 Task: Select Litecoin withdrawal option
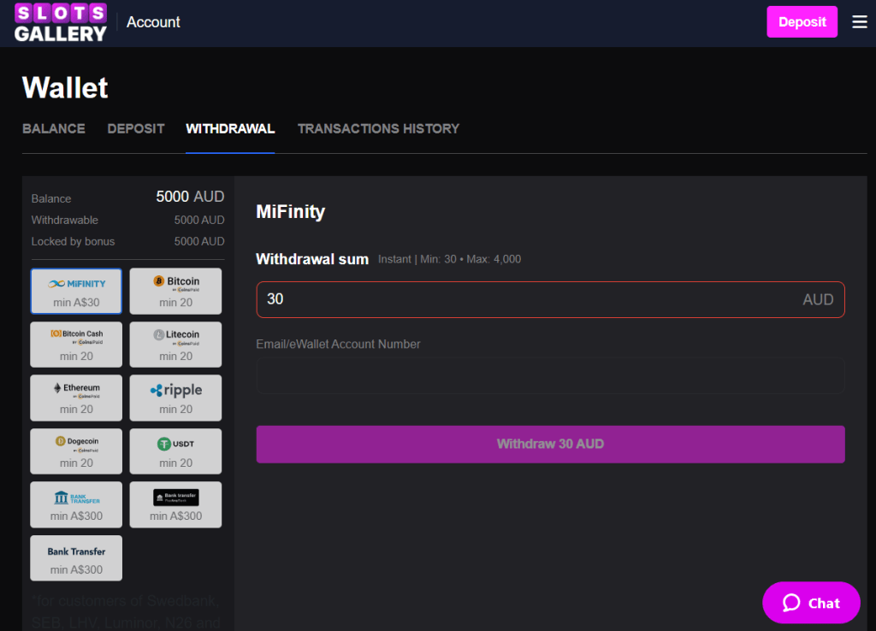pyautogui.click(x=175, y=345)
